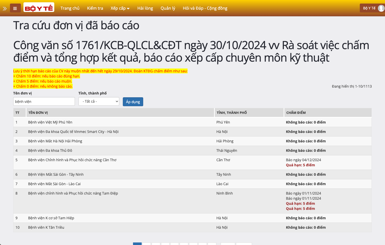Click the Tên đơn vị search field

click(x=44, y=101)
